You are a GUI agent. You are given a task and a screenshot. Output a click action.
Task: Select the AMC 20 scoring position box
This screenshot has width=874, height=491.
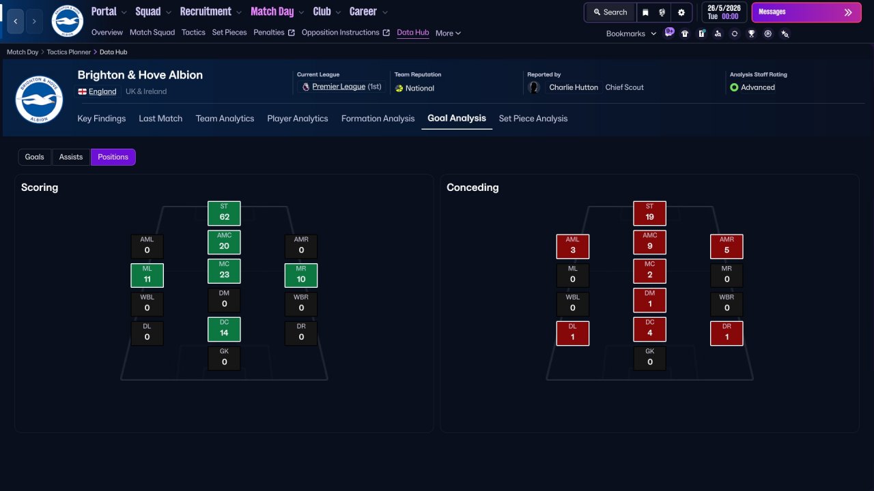(224, 243)
